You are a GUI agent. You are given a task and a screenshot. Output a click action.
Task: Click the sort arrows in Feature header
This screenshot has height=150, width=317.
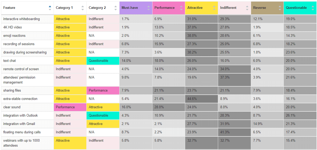[x=50, y=8]
